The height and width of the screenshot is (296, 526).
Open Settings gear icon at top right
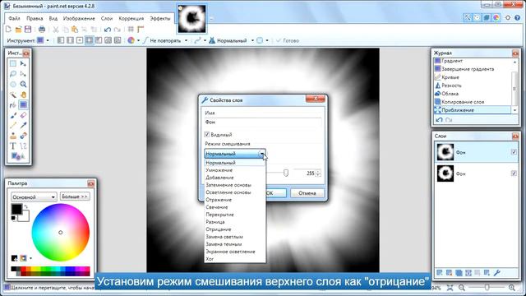508,18
